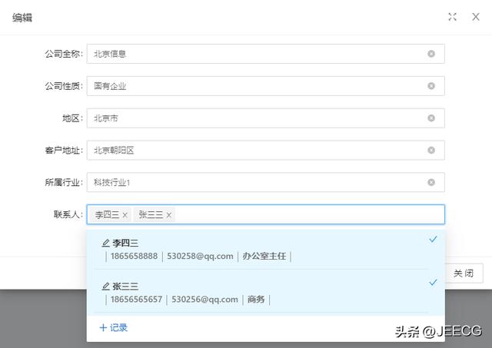Click the clear icon in the 所属行业 field
Viewport: 492px width, 348px height.
coord(431,183)
